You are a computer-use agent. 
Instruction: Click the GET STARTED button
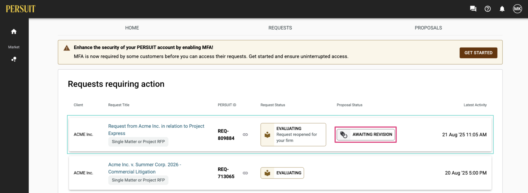pyautogui.click(x=478, y=53)
